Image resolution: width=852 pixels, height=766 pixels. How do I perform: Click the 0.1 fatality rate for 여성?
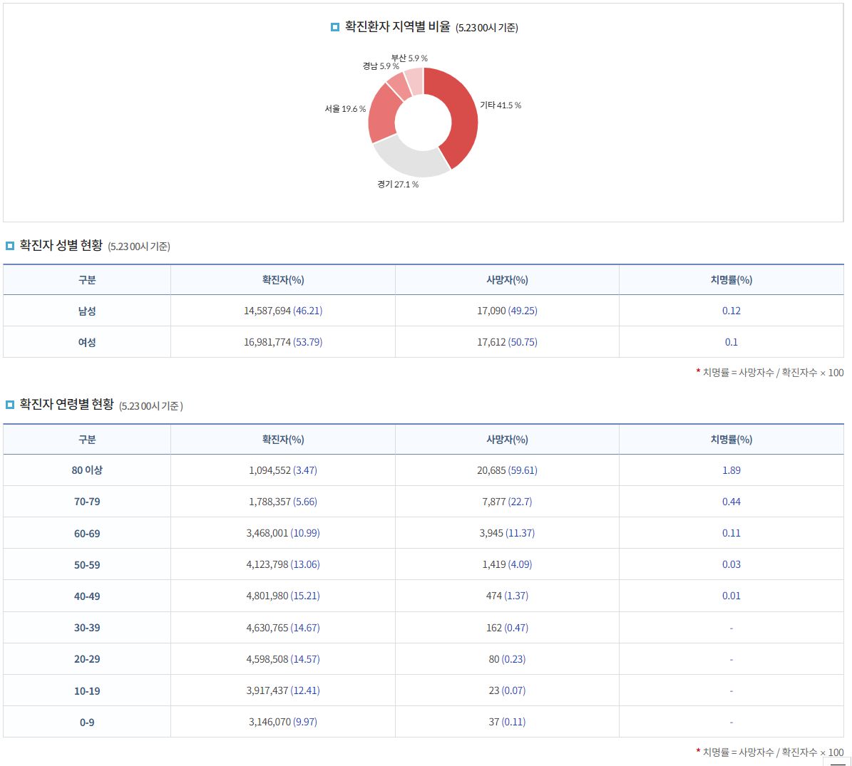click(732, 343)
